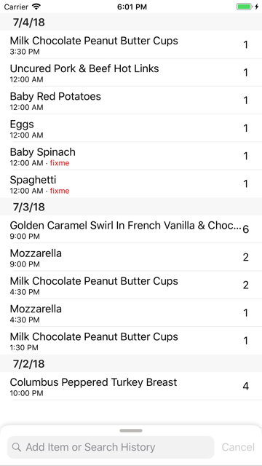Tap the 7/4/18 section header
Screen dimensions: 262x466
(131, 22)
